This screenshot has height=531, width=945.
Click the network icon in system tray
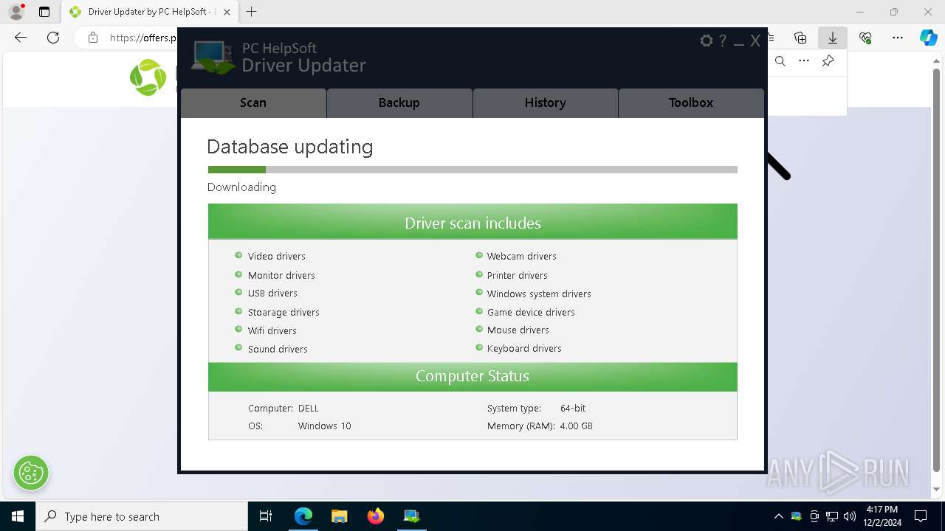832,516
